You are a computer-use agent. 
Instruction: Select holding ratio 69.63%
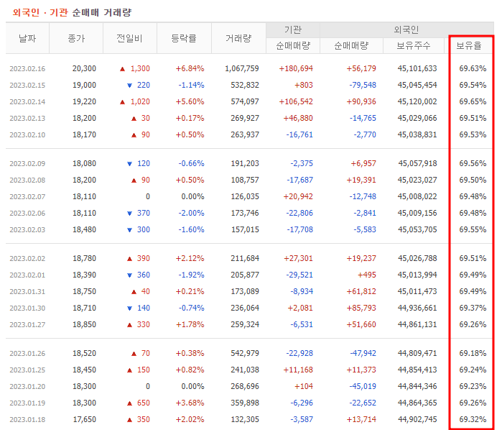[473, 68]
